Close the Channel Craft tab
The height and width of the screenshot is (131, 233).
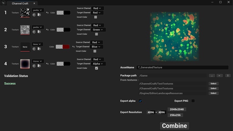pyautogui.click(x=34, y=3)
